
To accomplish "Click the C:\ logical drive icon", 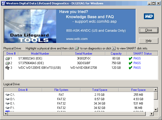I will (8, 95).
